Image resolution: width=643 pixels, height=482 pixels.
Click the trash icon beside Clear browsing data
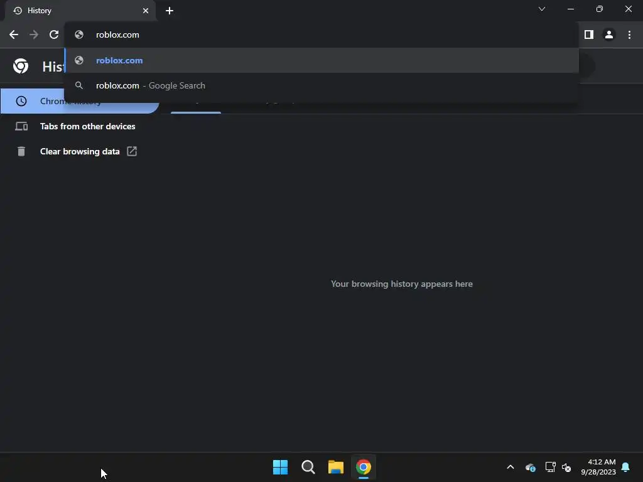coord(21,152)
